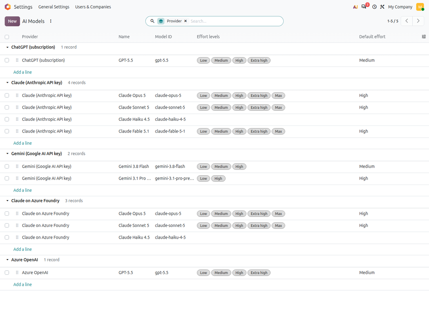Remove the Provider group-by facet

tap(186, 21)
